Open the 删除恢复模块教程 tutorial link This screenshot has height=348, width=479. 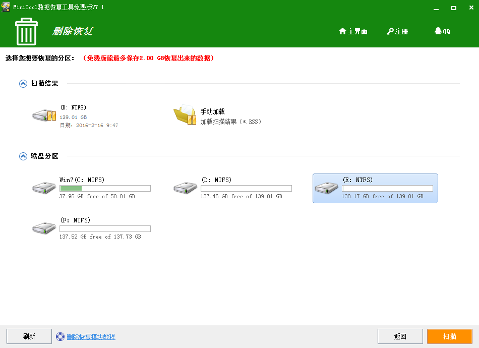(91, 337)
